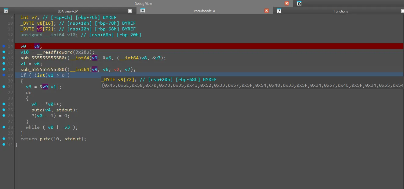Viewport: 404px width, 189px height.
Task: Click the icon right of Debug View
Action: (299, 4)
